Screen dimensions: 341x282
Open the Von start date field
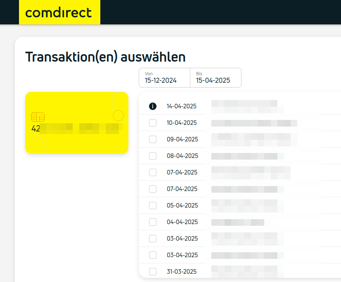(164, 78)
